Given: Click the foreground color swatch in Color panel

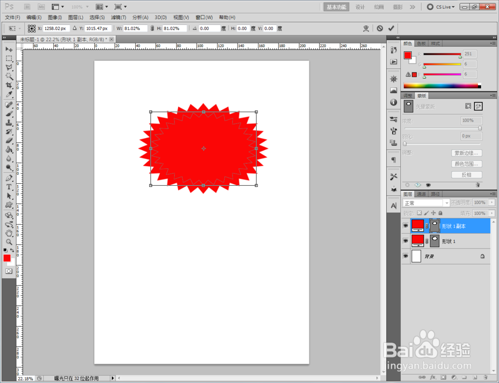Looking at the screenshot, I should point(408,55).
